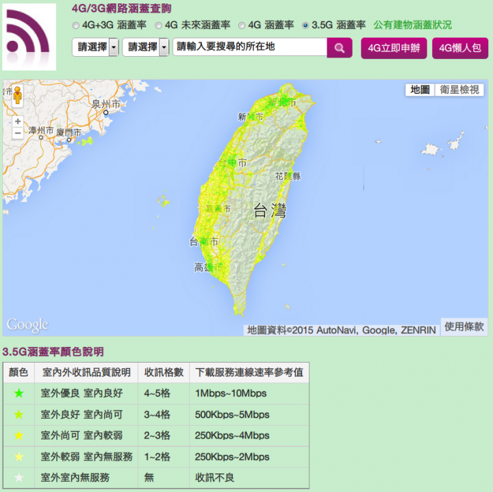Select 4G+3G 涵蓋率 radio button
Image resolution: width=493 pixels, height=492 pixels.
point(76,25)
